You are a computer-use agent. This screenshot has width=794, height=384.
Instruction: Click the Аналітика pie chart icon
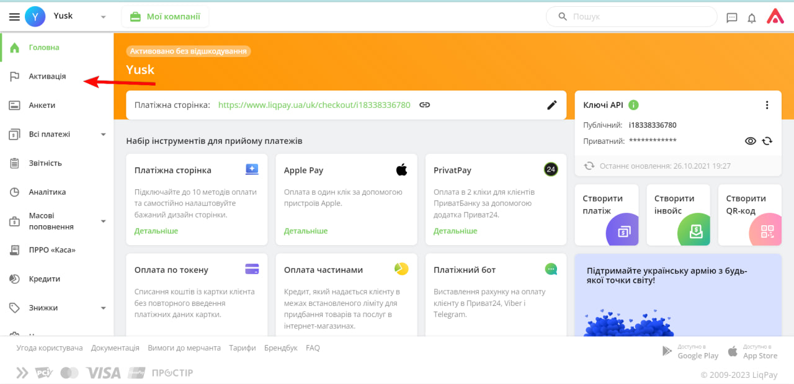point(15,192)
